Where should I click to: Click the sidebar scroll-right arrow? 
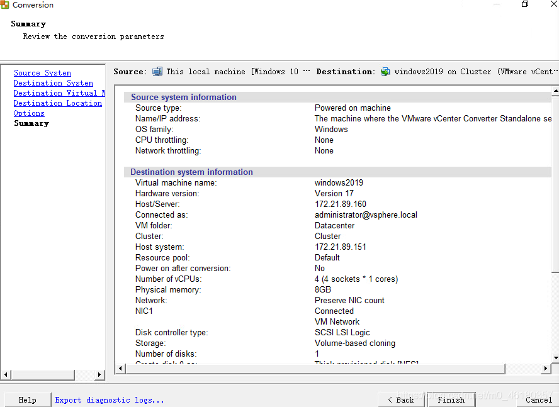[x=99, y=374]
